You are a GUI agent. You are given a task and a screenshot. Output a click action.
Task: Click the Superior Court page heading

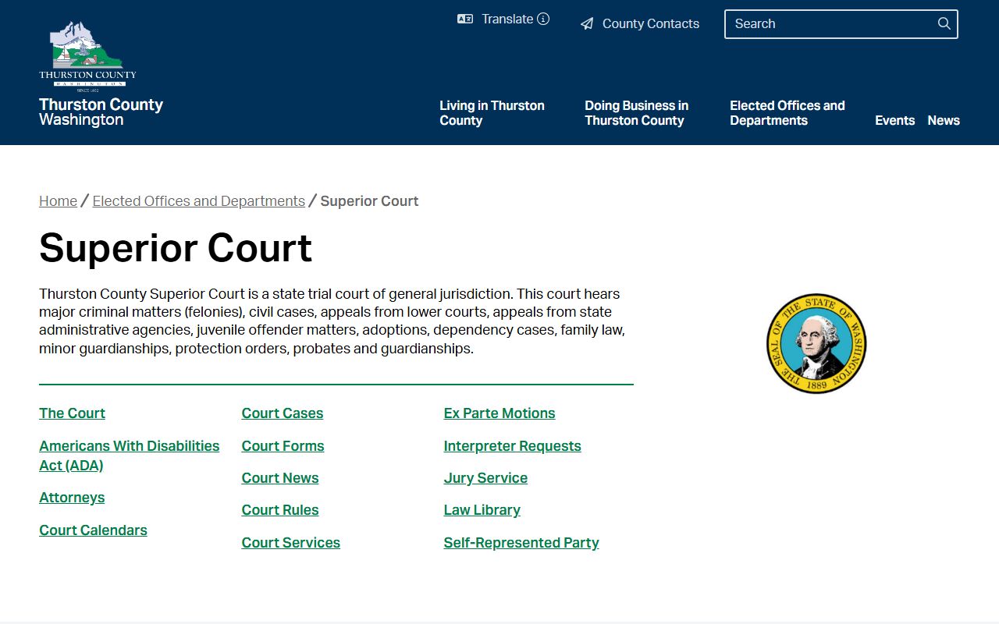(176, 248)
